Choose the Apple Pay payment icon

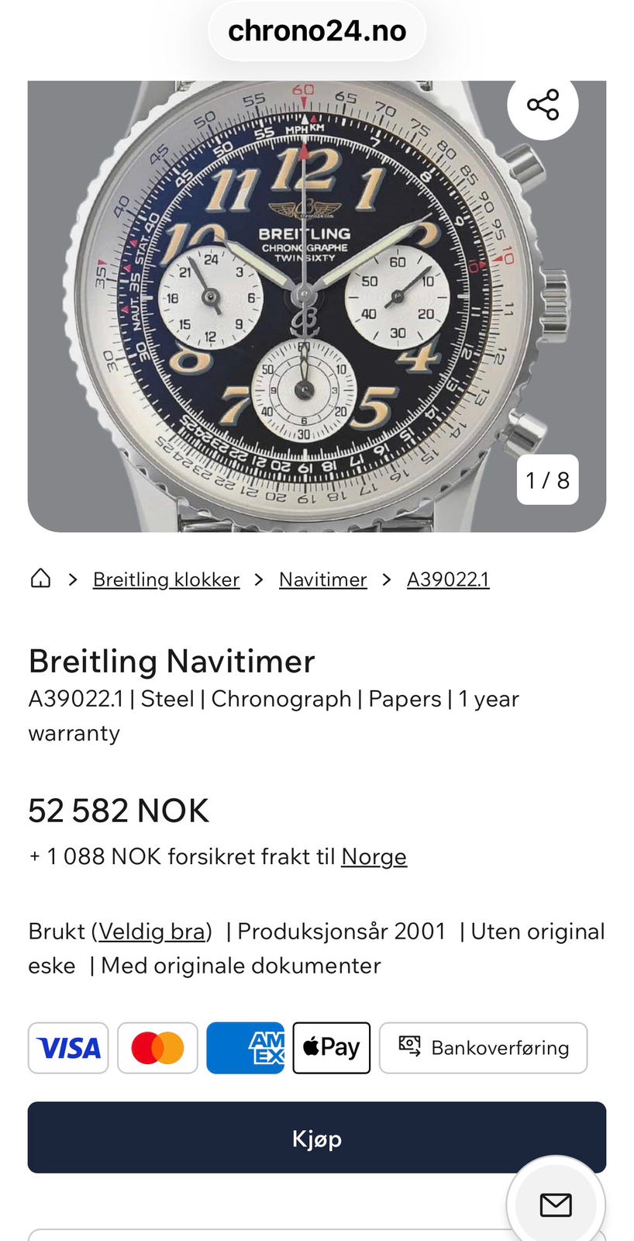pos(331,1048)
